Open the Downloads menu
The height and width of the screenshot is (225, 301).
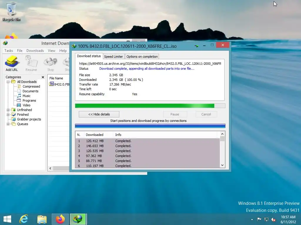pos(35,50)
